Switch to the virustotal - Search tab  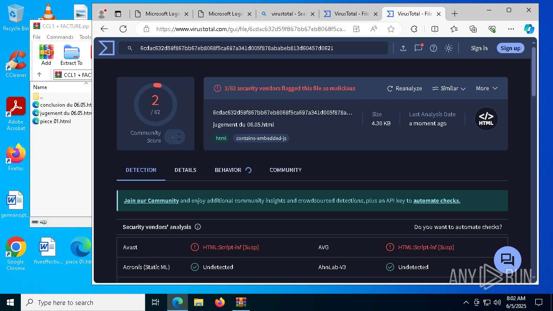tap(287, 14)
